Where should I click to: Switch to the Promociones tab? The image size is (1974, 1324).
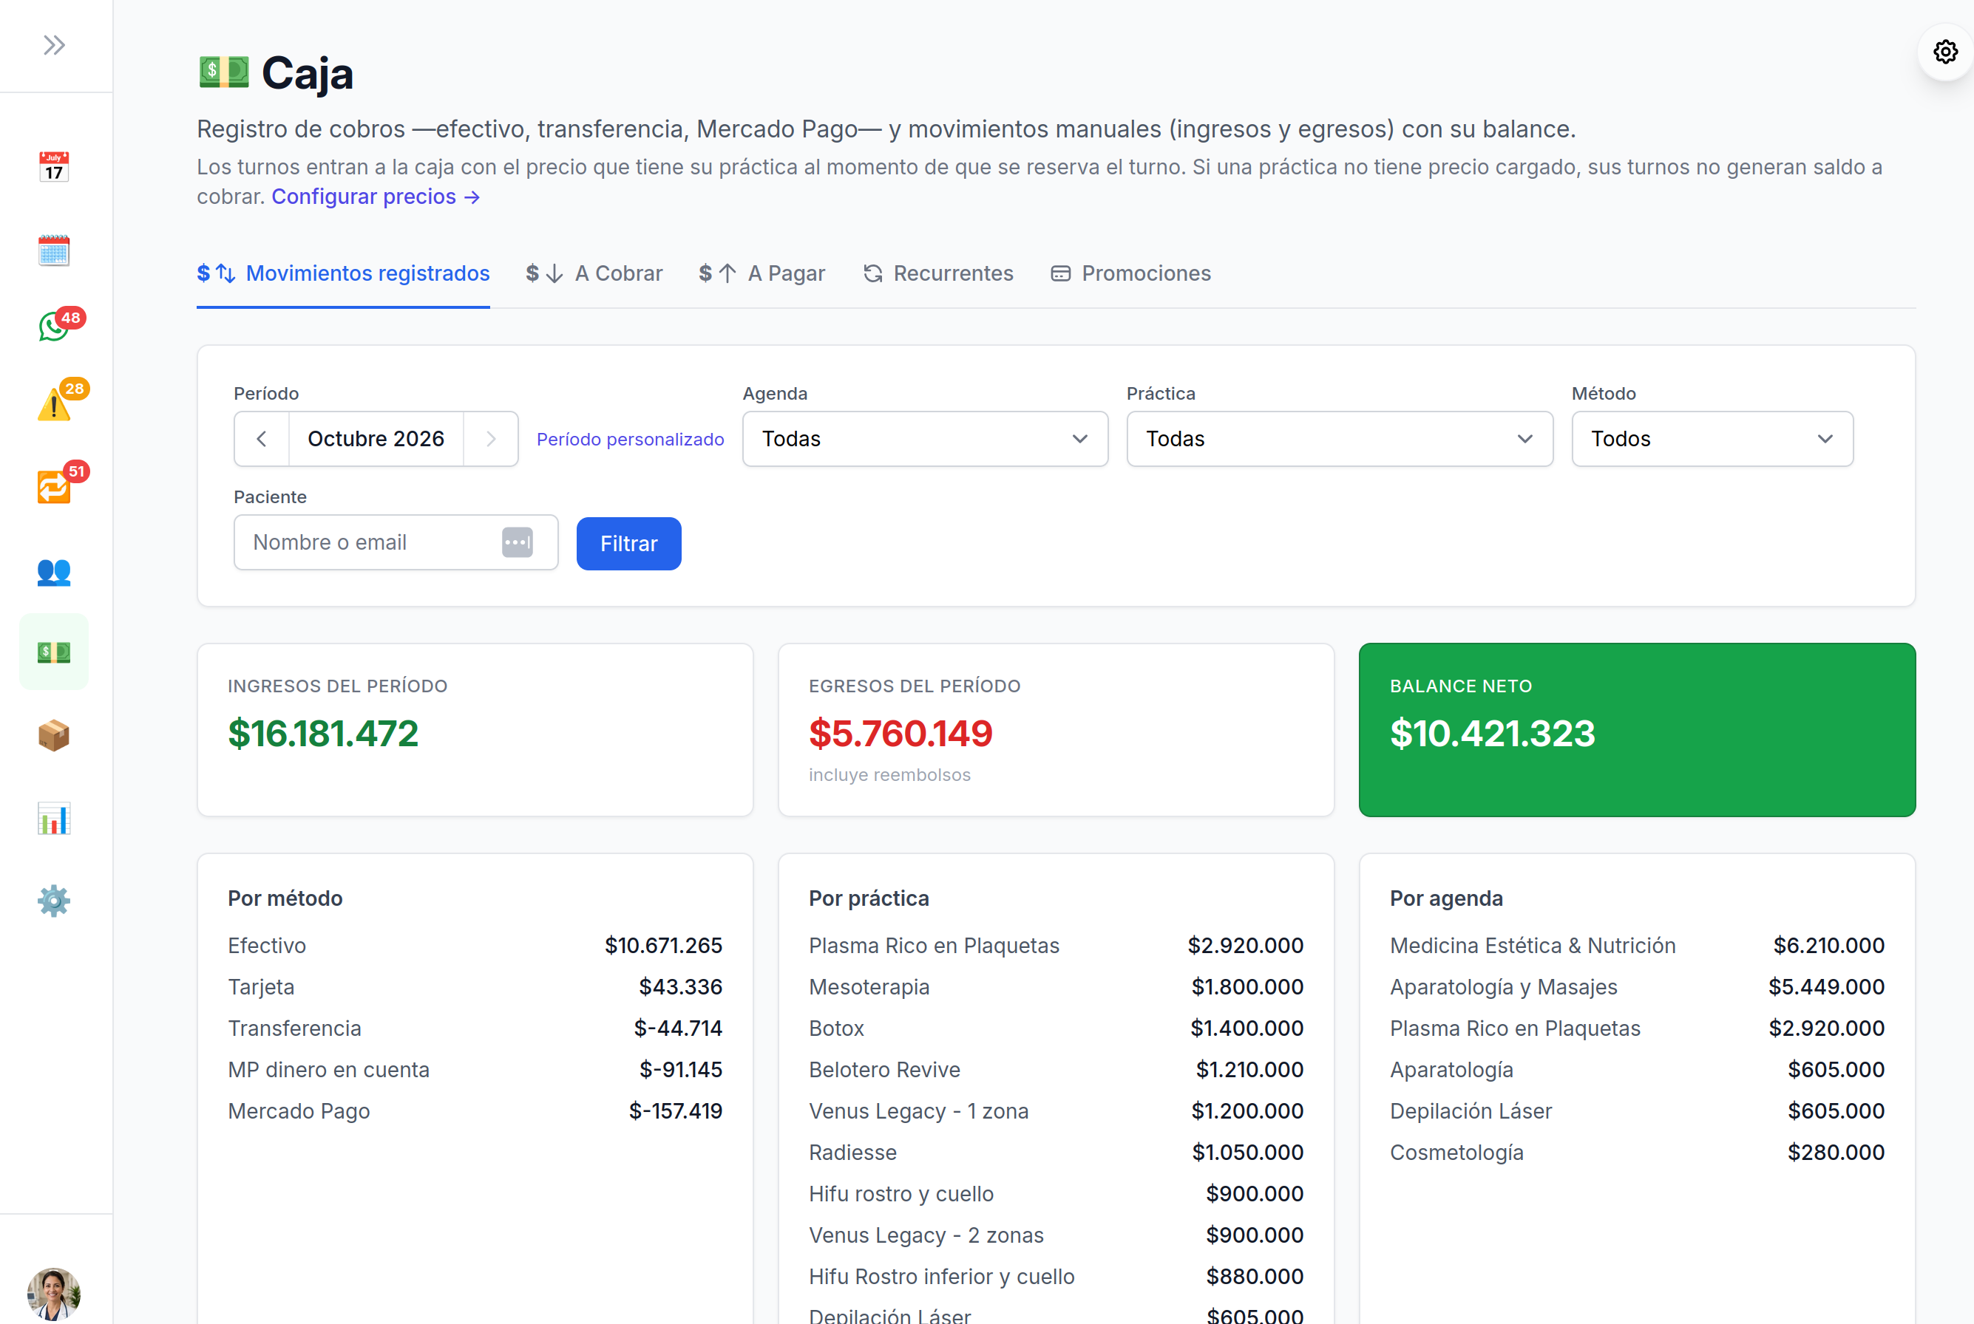click(x=1130, y=273)
